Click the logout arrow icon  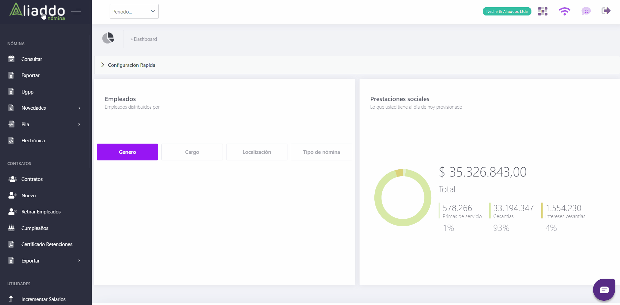[x=606, y=11]
